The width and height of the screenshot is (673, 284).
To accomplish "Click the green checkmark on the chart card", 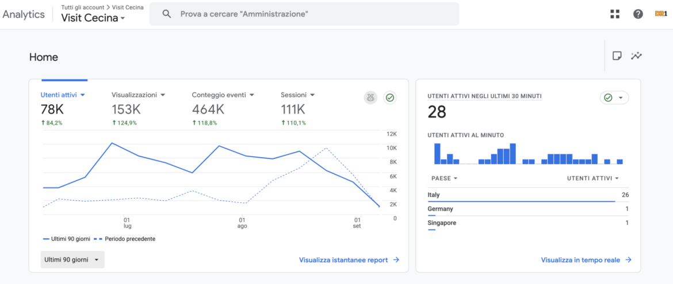I will tap(390, 98).
